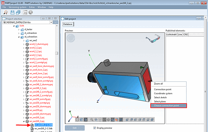The height and width of the screenshot is (132, 208).
Task: Click the CNS column header
Action: pyautogui.click(x=186, y=35)
